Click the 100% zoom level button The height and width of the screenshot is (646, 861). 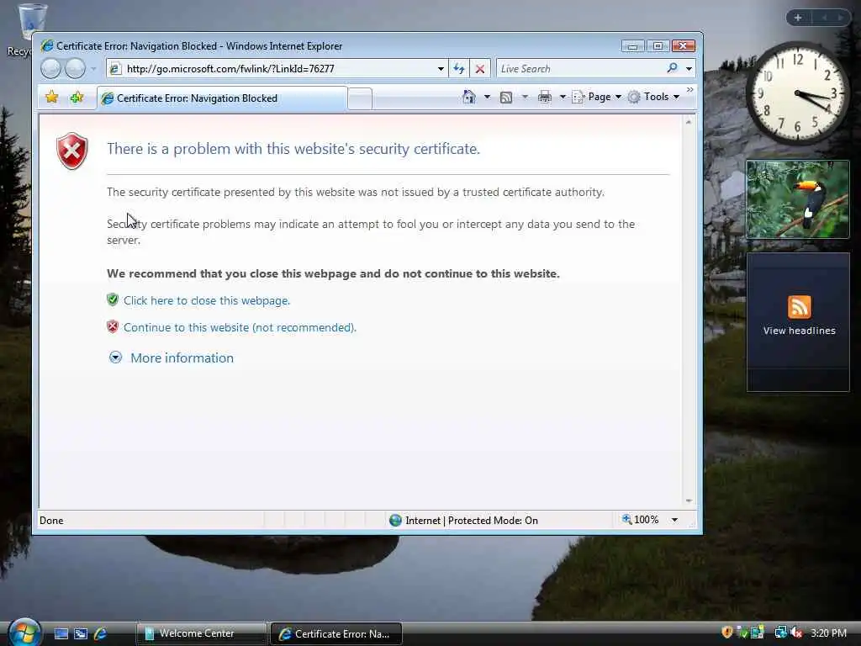coord(640,520)
